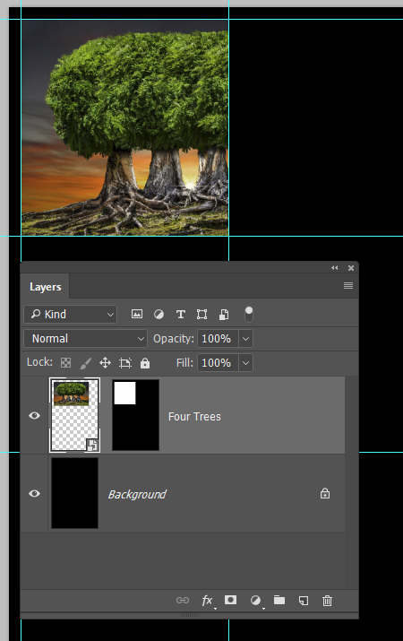
Task: Filter for adjustment layers icon
Action: coord(159,314)
